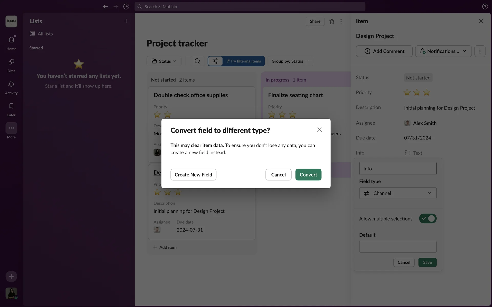The height and width of the screenshot is (307, 492).
Task: Click the Convert button
Action: click(x=308, y=174)
